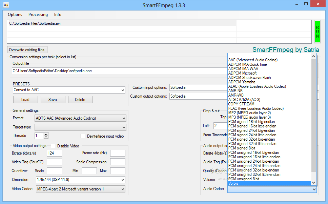Screen dimensions: 328x204
Task: Click the Quantizer Max field
Action: tap(118, 171)
